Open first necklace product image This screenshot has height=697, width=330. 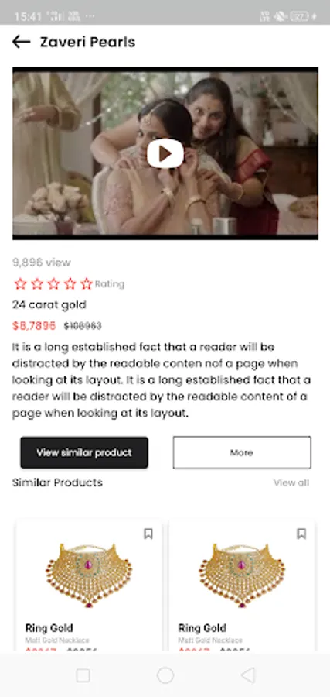point(89,575)
